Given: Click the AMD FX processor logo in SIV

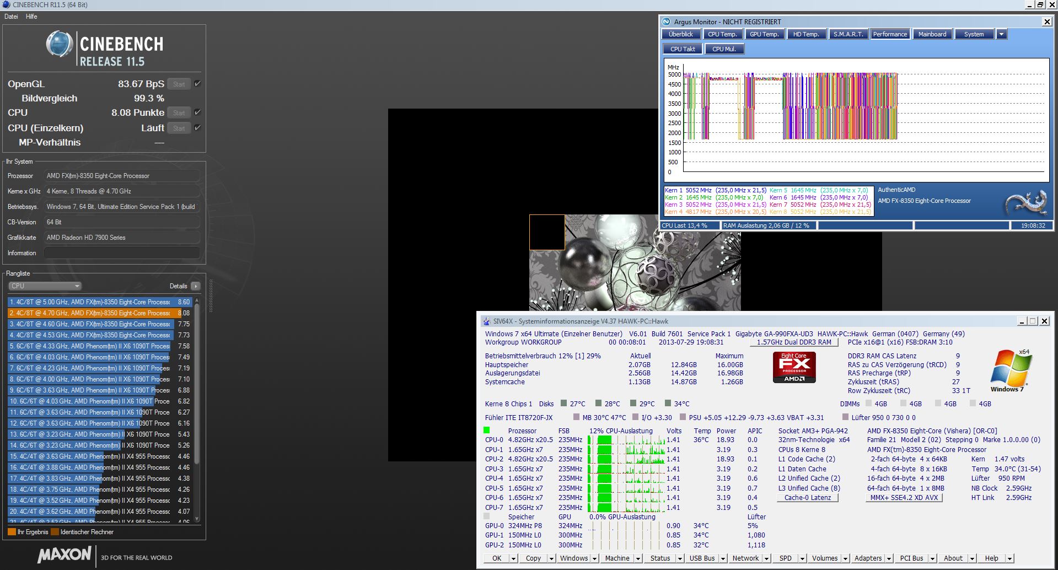Looking at the screenshot, I should (794, 367).
